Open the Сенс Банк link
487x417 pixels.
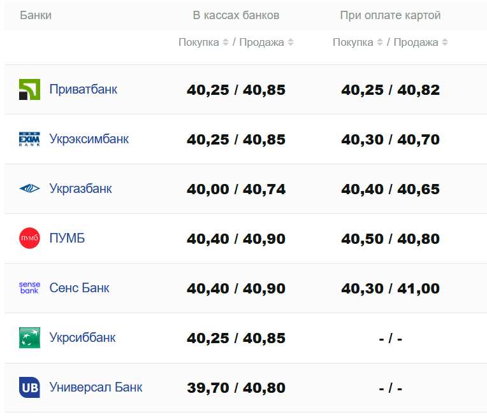pyautogui.click(x=79, y=288)
